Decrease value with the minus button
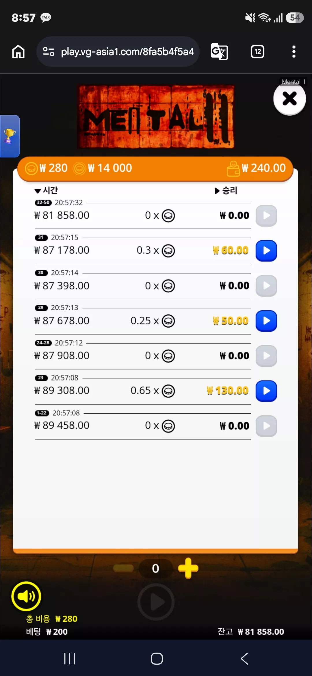The width and height of the screenshot is (312, 676). [x=123, y=568]
